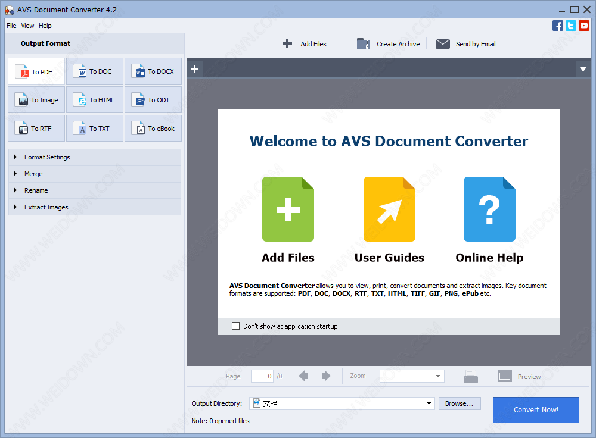Choose the To ODT output format
The width and height of the screenshot is (596, 438).
point(153,100)
